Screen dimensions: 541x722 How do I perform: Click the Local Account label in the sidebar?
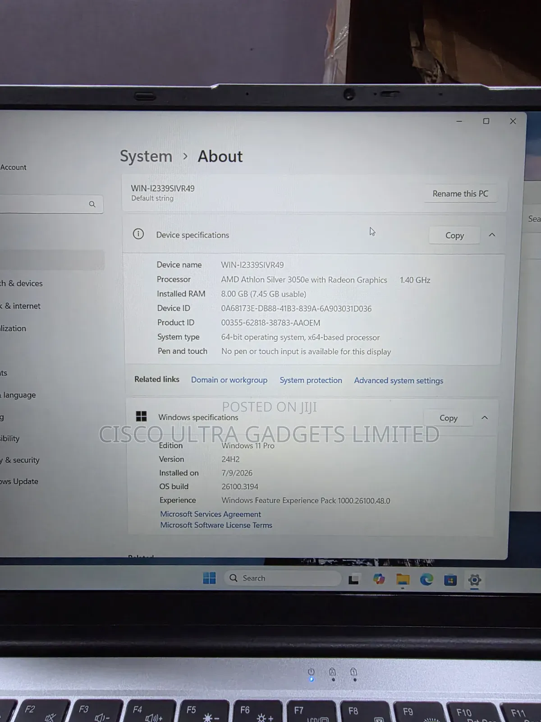click(x=13, y=167)
